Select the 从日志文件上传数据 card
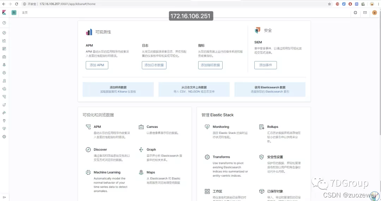Viewport: 381px width, 201px height. click(x=194, y=90)
